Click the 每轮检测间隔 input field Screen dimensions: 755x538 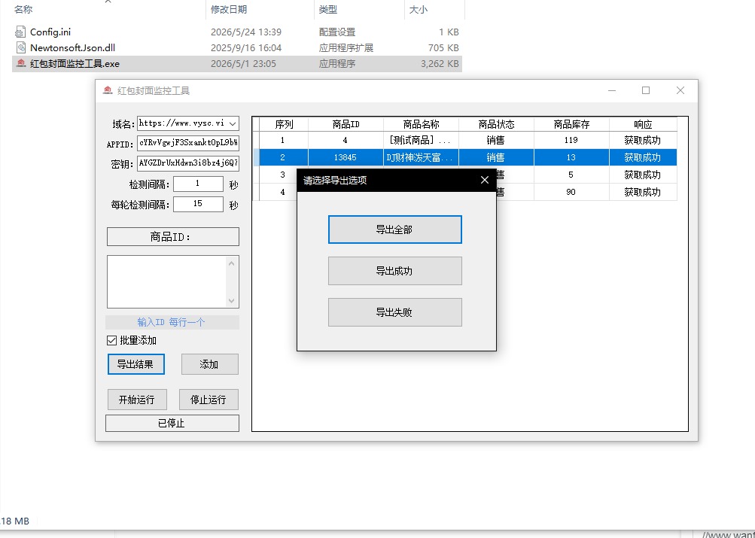pyautogui.click(x=199, y=204)
